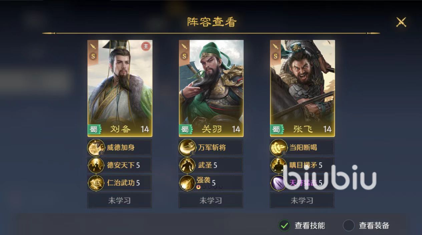The width and height of the screenshot is (422, 235).
Task: Click the 当阳断喝 skill icon
Action: [x=279, y=147]
